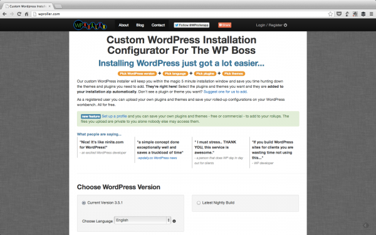The height and width of the screenshot is (235, 376).
Task: Open the wpdaily.co WordPress news link
Action: [x=157, y=158]
